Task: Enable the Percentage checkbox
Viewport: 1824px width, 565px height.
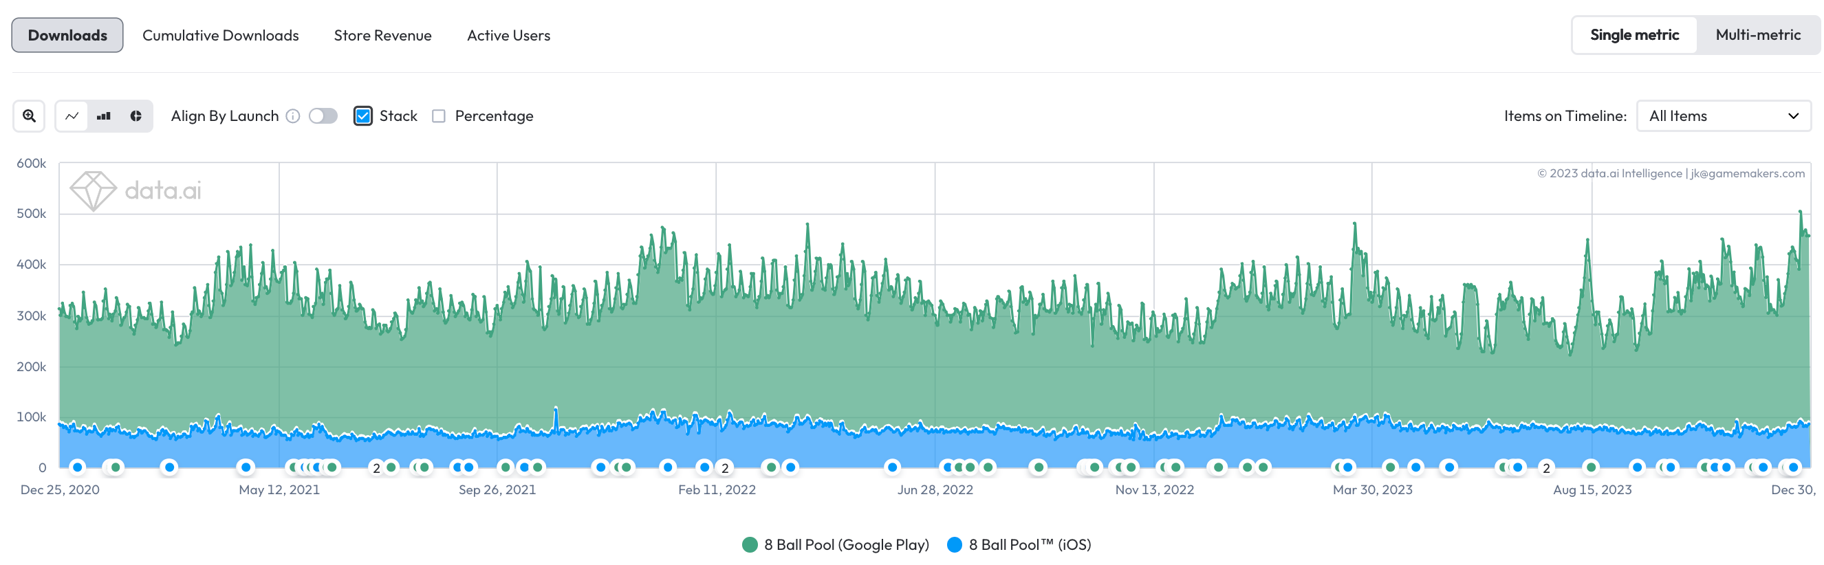Action: (439, 116)
